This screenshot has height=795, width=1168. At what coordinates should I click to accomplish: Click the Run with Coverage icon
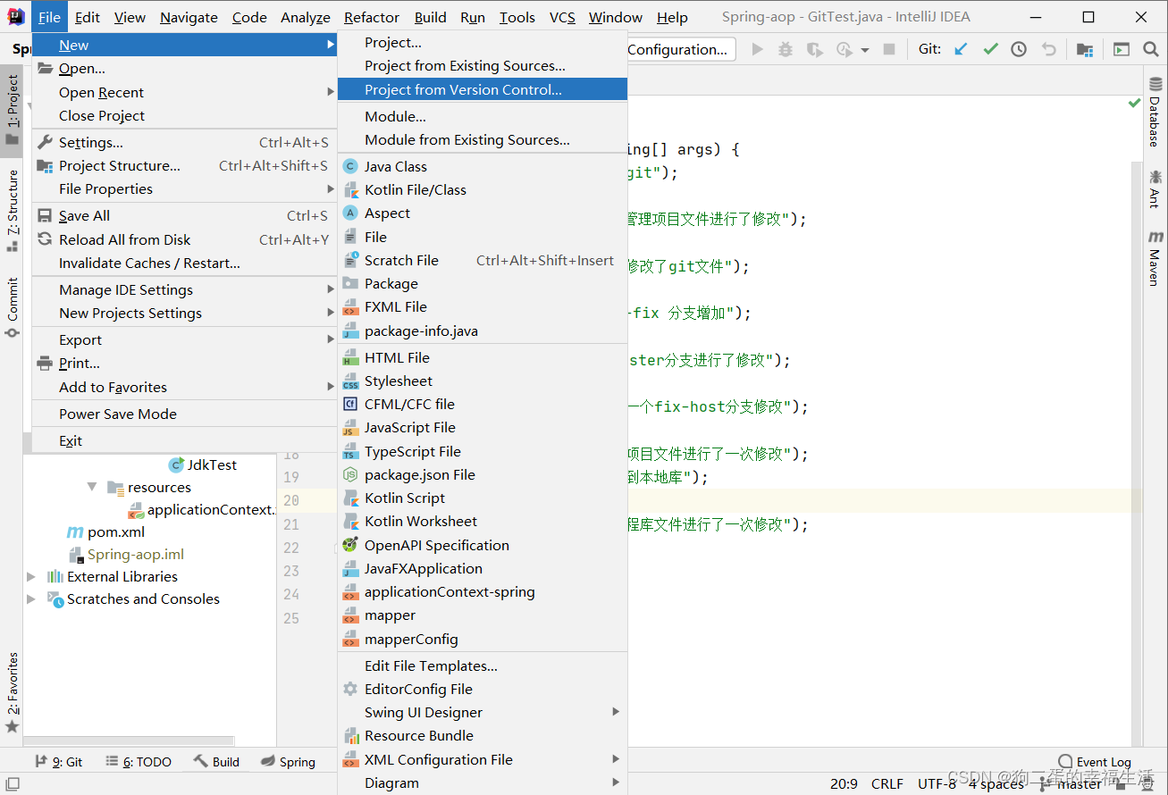tap(814, 49)
